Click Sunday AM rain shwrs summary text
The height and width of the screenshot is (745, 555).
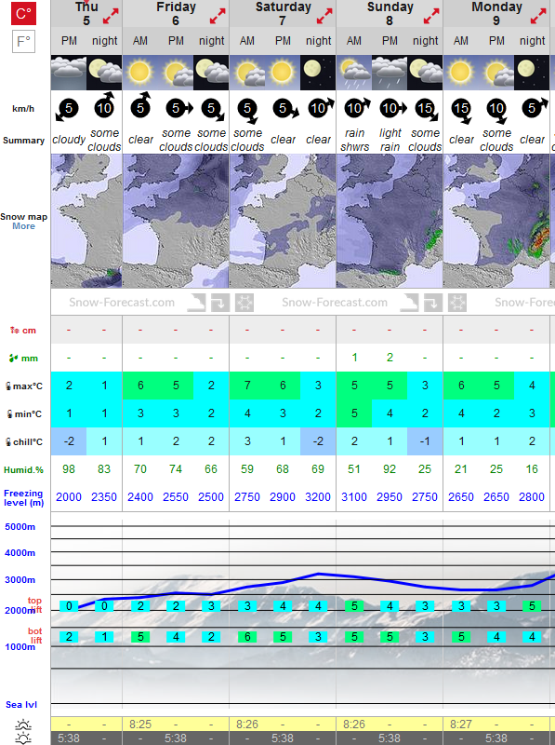[x=354, y=140]
